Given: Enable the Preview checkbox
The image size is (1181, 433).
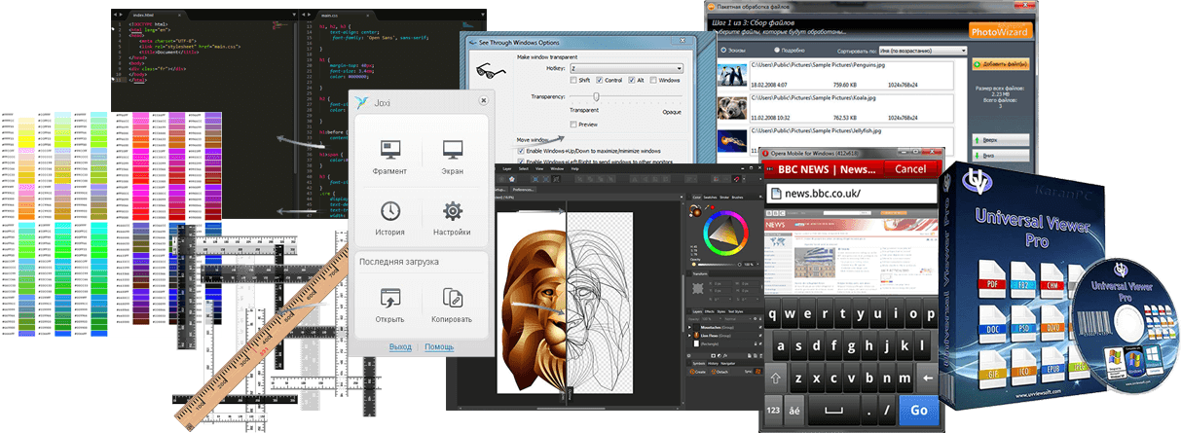Looking at the screenshot, I should coord(573,125).
